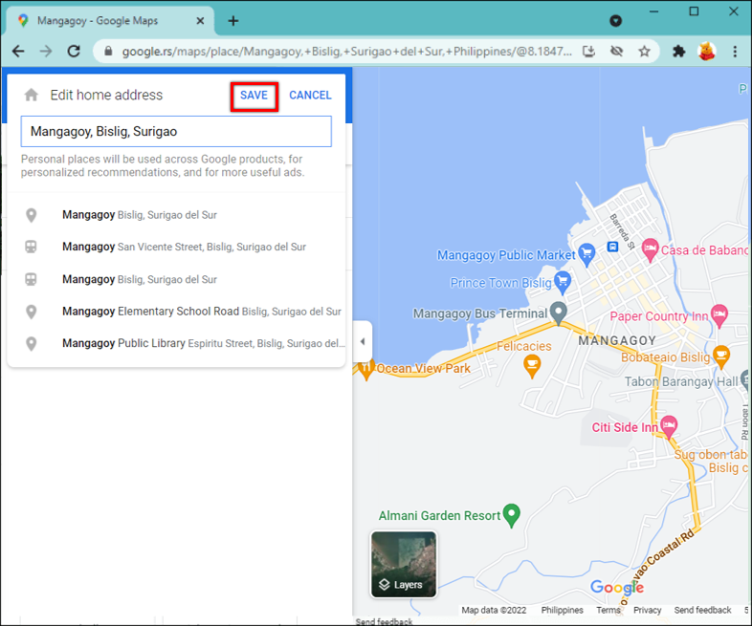Open the Layers thumbnail
The height and width of the screenshot is (626, 752).
(x=404, y=564)
